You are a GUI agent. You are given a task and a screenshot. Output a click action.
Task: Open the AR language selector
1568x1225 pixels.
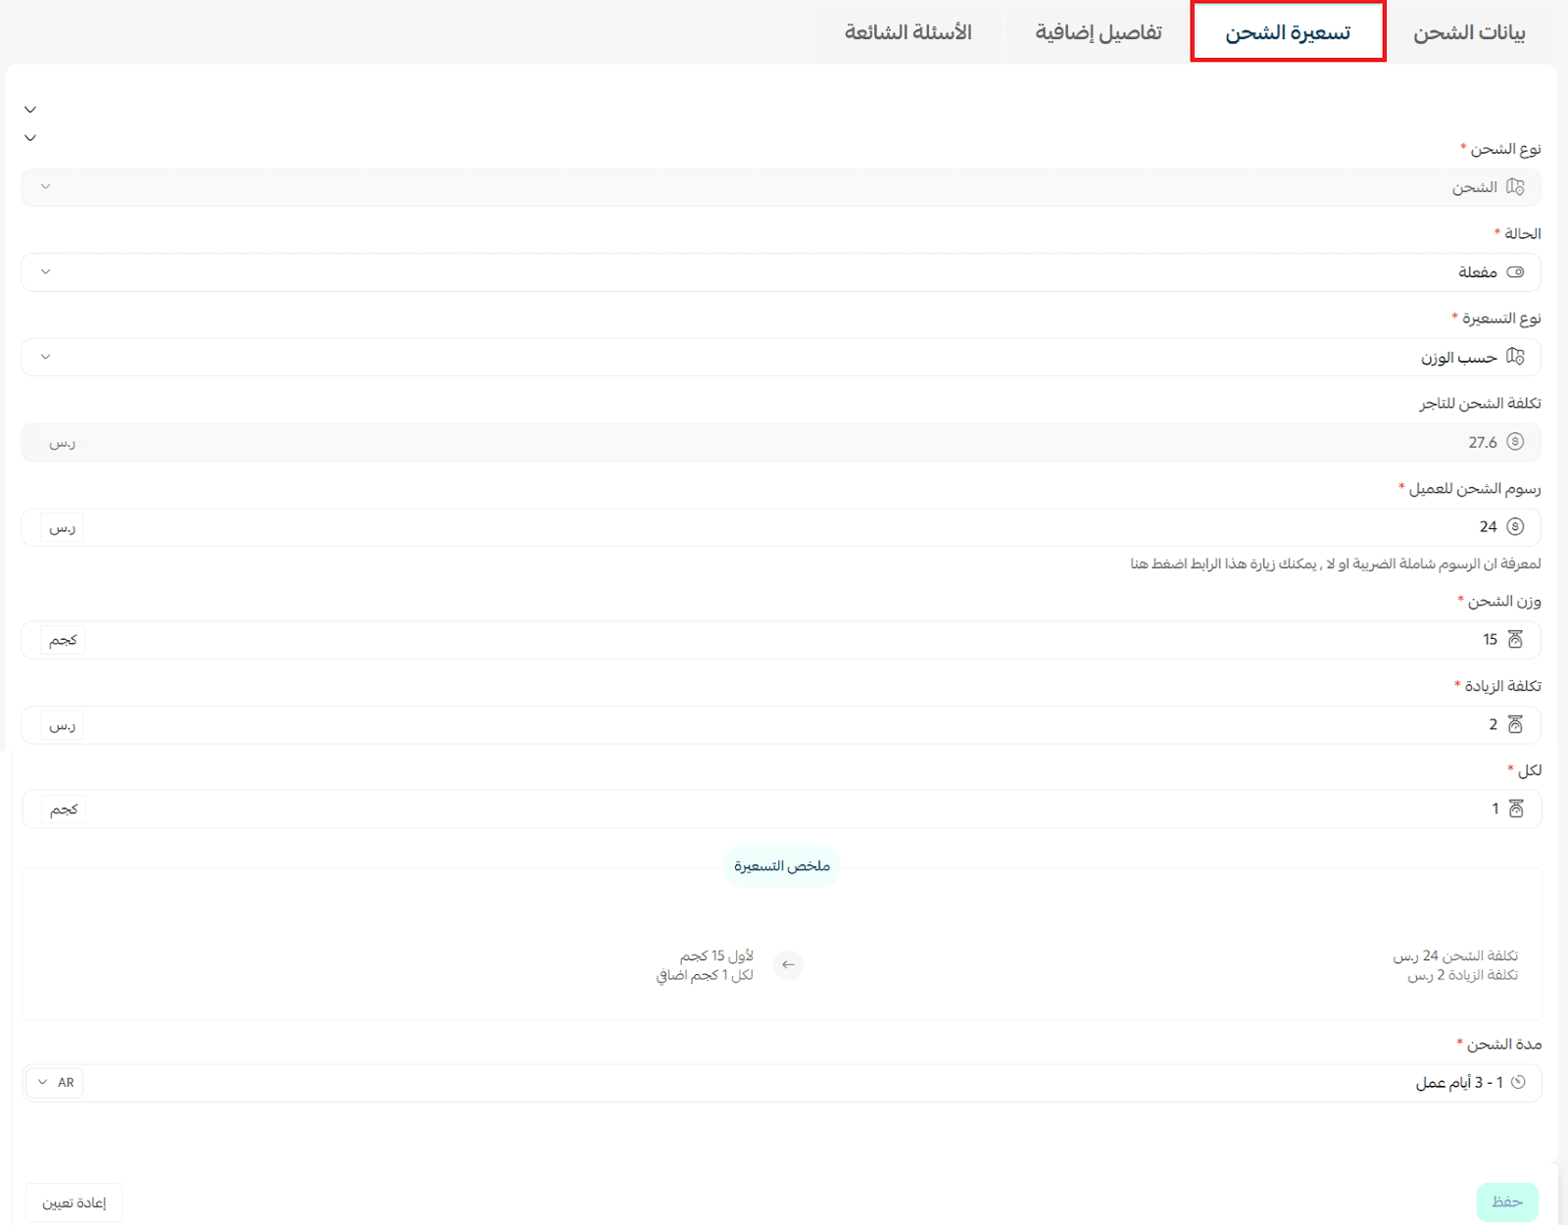click(55, 1083)
